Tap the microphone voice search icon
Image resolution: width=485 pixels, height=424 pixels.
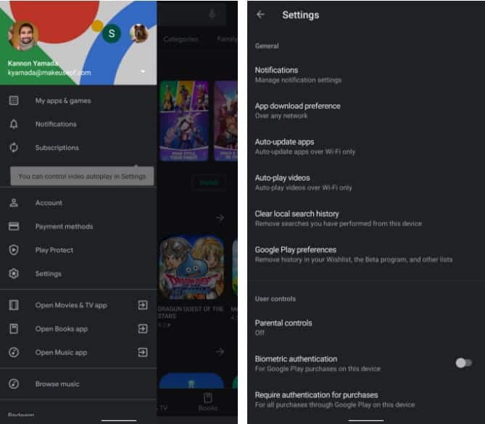click(x=212, y=14)
